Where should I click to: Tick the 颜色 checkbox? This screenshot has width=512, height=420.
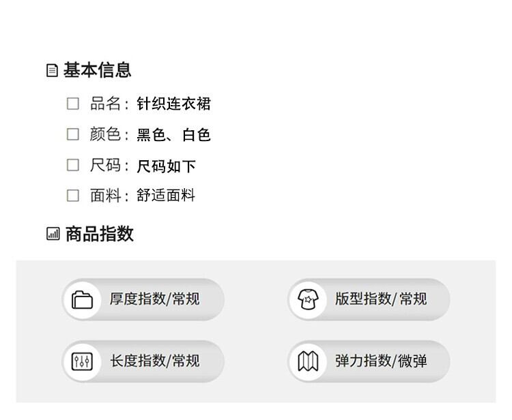[73, 134]
